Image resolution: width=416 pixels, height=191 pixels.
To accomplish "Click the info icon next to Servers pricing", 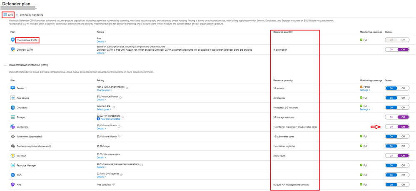I will click(x=127, y=87).
